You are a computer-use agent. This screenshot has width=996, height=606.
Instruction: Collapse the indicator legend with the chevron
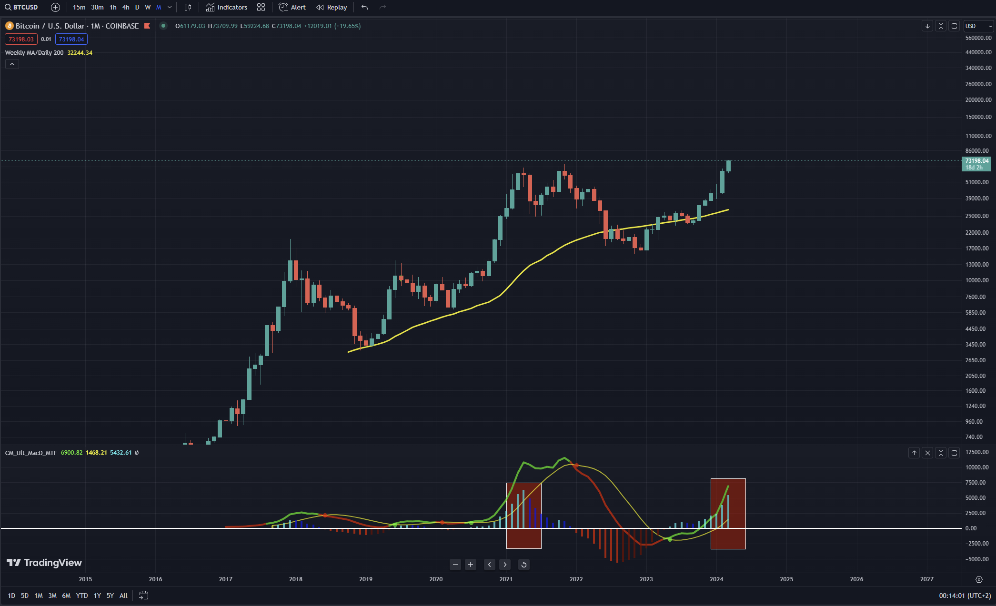[12, 64]
